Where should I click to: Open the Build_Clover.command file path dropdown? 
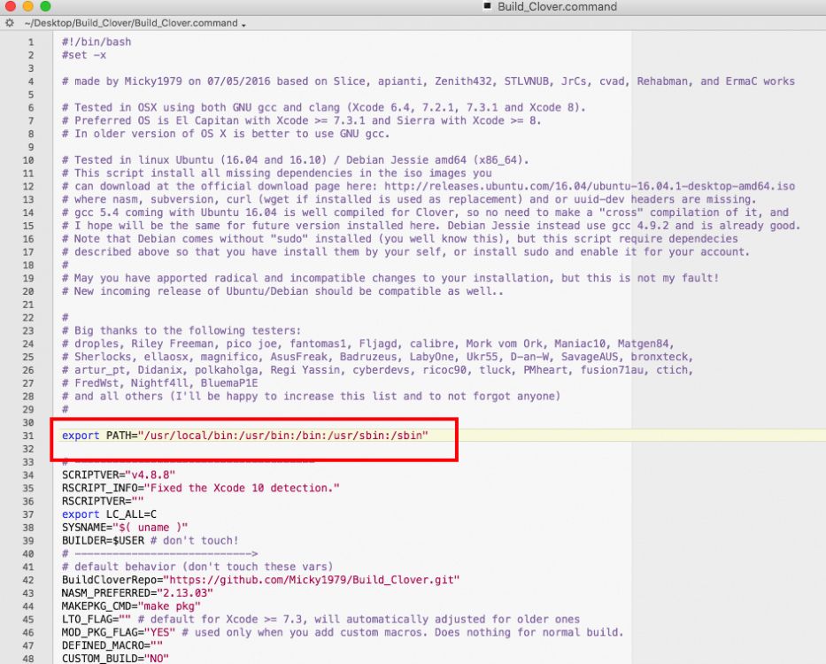135,23
